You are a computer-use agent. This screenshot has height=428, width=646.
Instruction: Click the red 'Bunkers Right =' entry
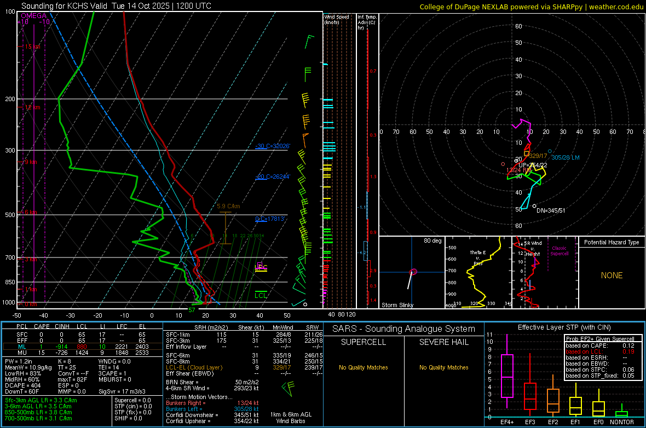(x=212, y=403)
